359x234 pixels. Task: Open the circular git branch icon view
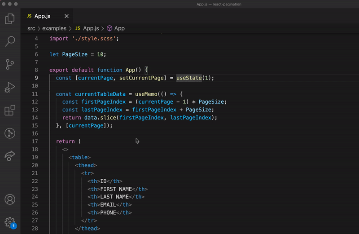click(10, 133)
